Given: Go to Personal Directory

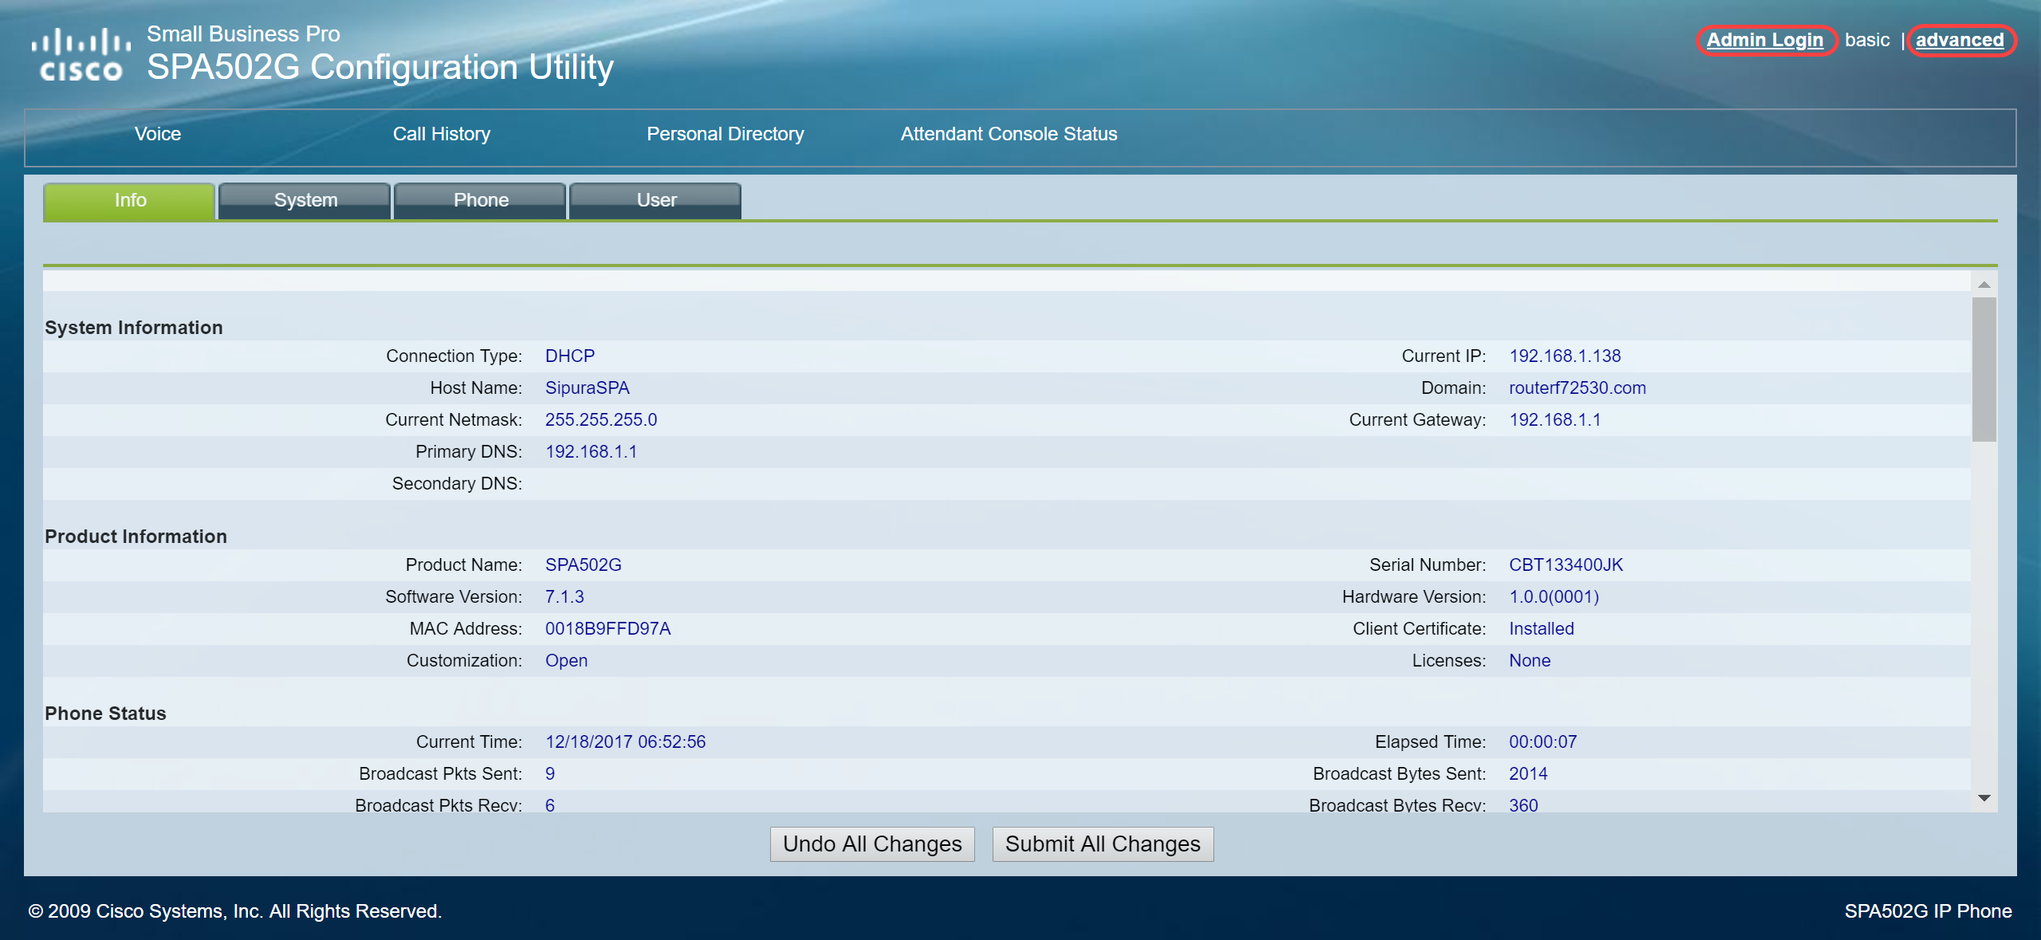Looking at the screenshot, I should coord(725,134).
